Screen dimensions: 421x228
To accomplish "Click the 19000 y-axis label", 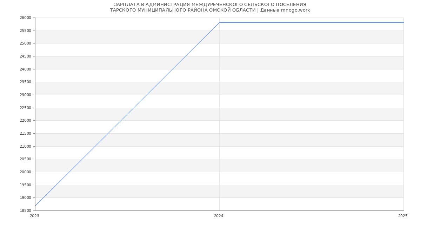I will tap(25, 198).
